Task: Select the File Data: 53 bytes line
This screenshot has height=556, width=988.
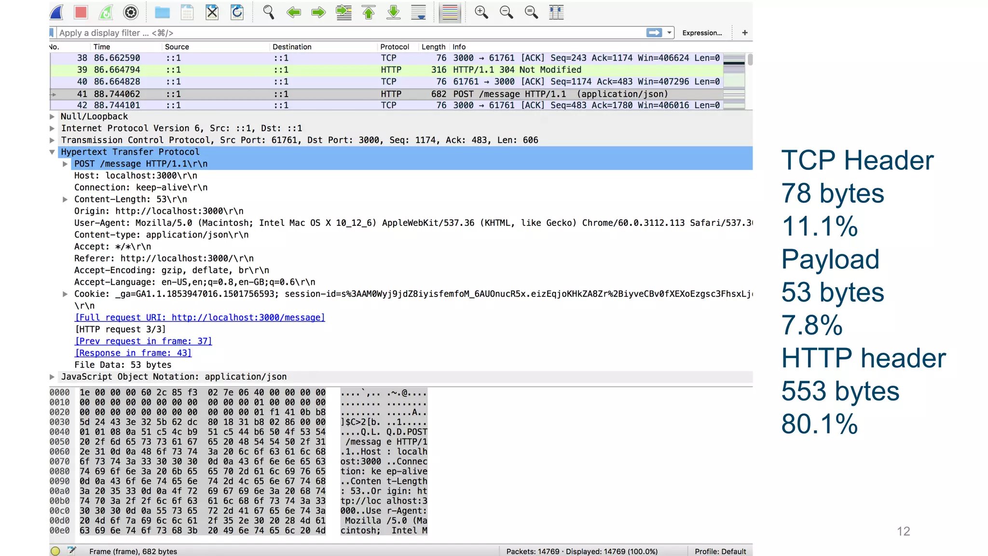Action: (123, 365)
